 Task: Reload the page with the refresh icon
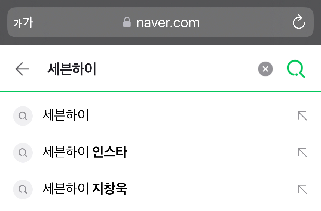pos(299,23)
